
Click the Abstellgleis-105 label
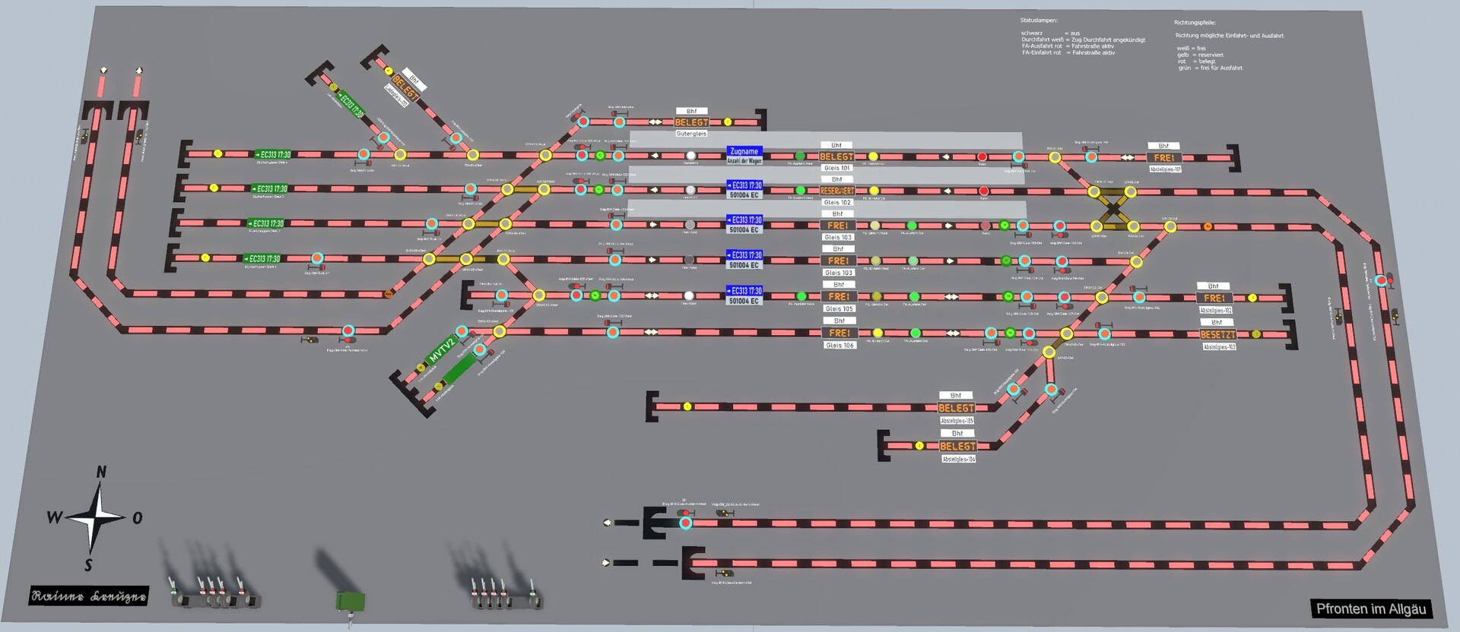click(x=957, y=420)
